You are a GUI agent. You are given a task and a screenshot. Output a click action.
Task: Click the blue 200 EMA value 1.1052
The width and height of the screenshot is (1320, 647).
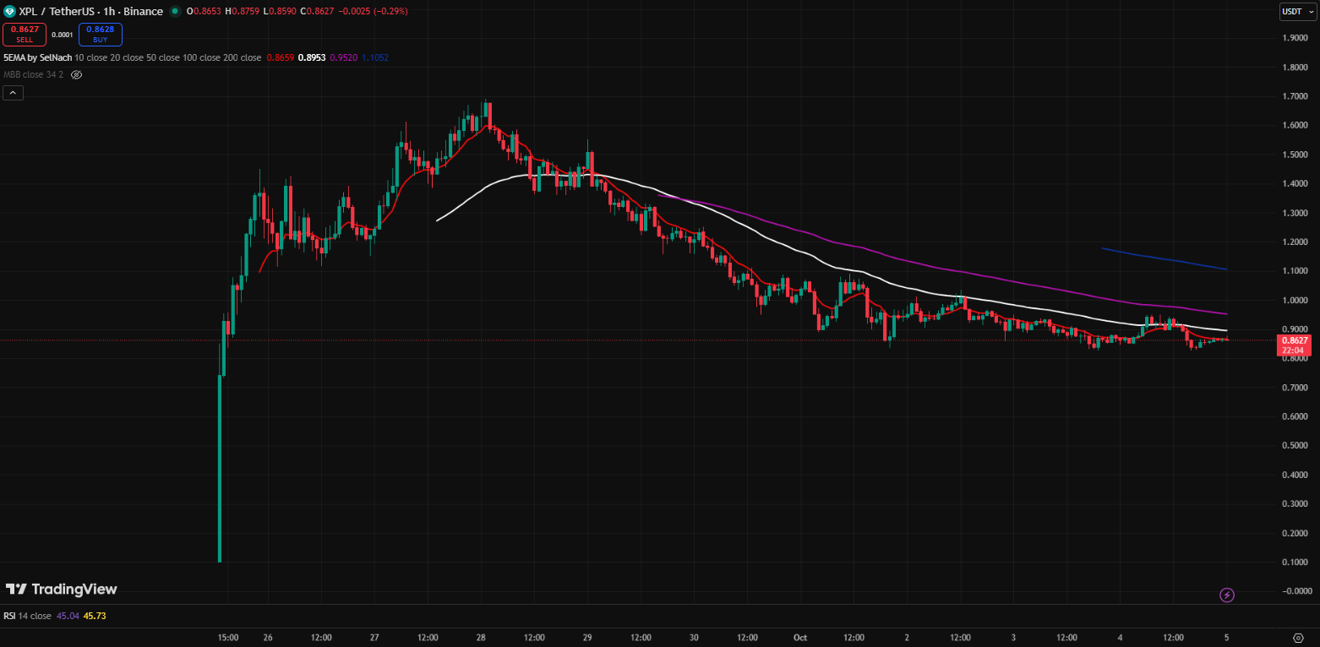375,57
